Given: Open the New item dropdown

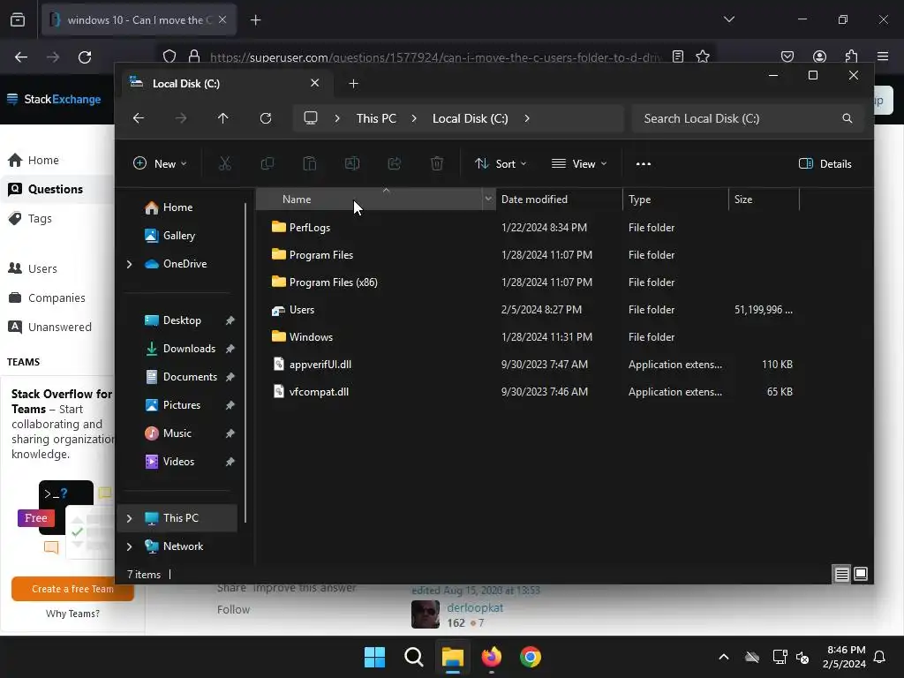Looking at the screenshot, I should click(160, 163).
